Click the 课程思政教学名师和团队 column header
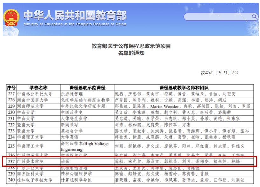 (184, 88)
